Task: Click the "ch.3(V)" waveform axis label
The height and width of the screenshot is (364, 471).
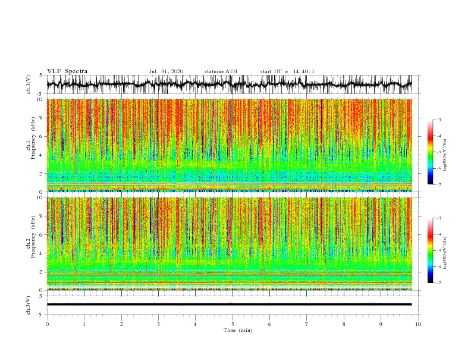Action: 29,305
